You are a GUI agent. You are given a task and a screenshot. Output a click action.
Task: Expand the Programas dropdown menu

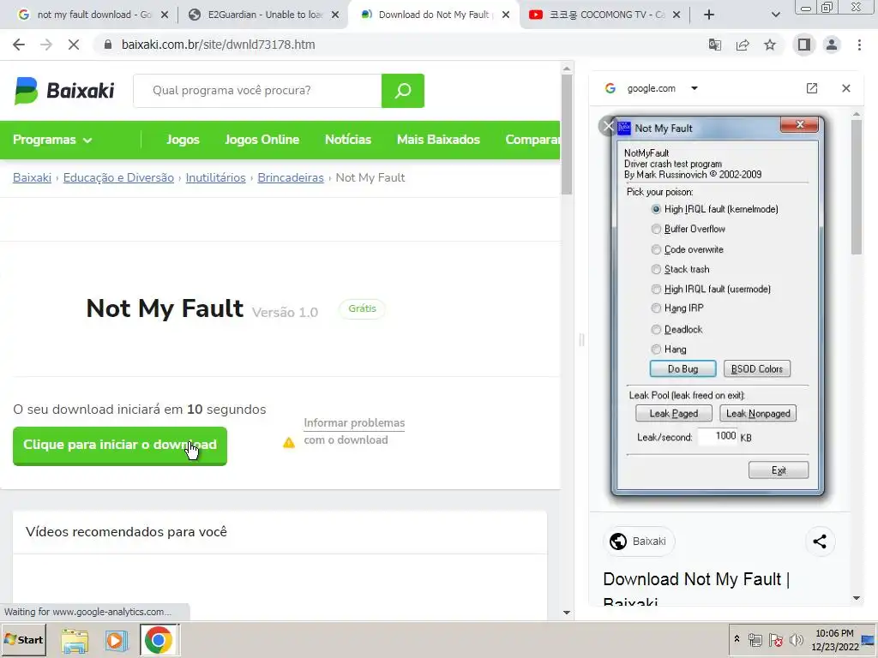52,140
